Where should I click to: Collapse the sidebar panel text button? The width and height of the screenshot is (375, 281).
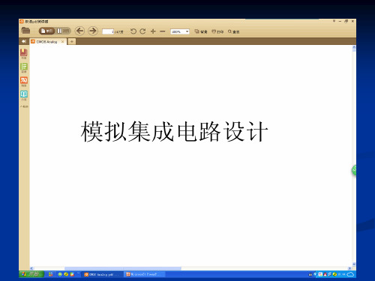coord(24,106)
